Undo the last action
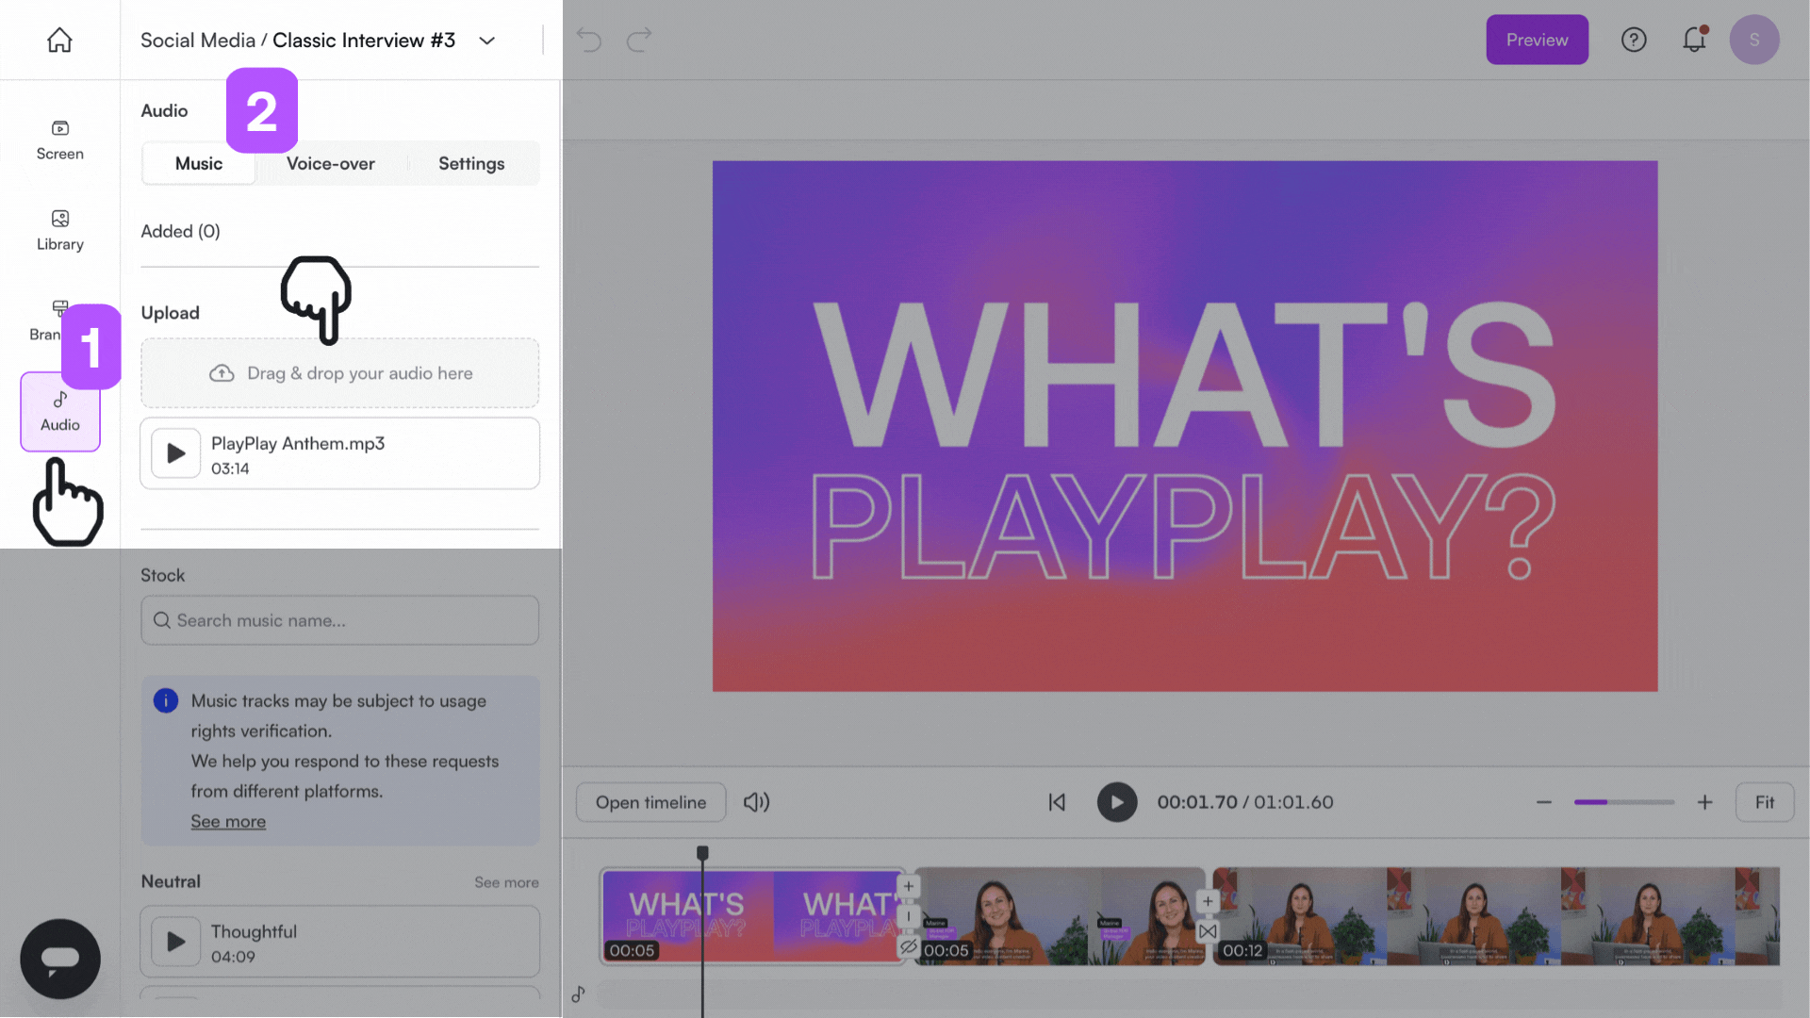The image size is (1810, 1018). pyautogui.click(x=589, y=40)
